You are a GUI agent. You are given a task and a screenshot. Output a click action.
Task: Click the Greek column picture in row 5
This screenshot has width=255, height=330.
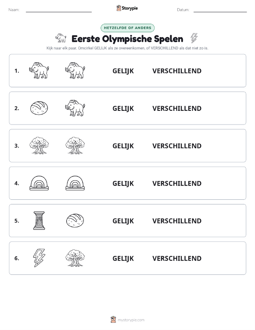pyautogui.click(x=39, y=221)
